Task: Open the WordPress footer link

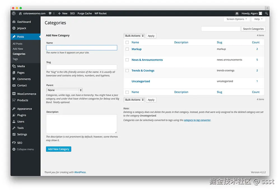Action: click(x=80, y=172)
